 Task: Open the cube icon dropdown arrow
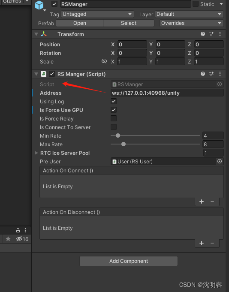[x=45, y=10]
